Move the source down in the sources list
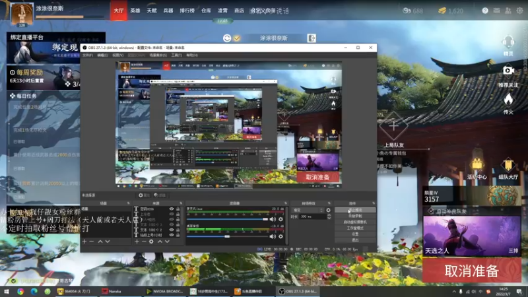 click(167, 242)
